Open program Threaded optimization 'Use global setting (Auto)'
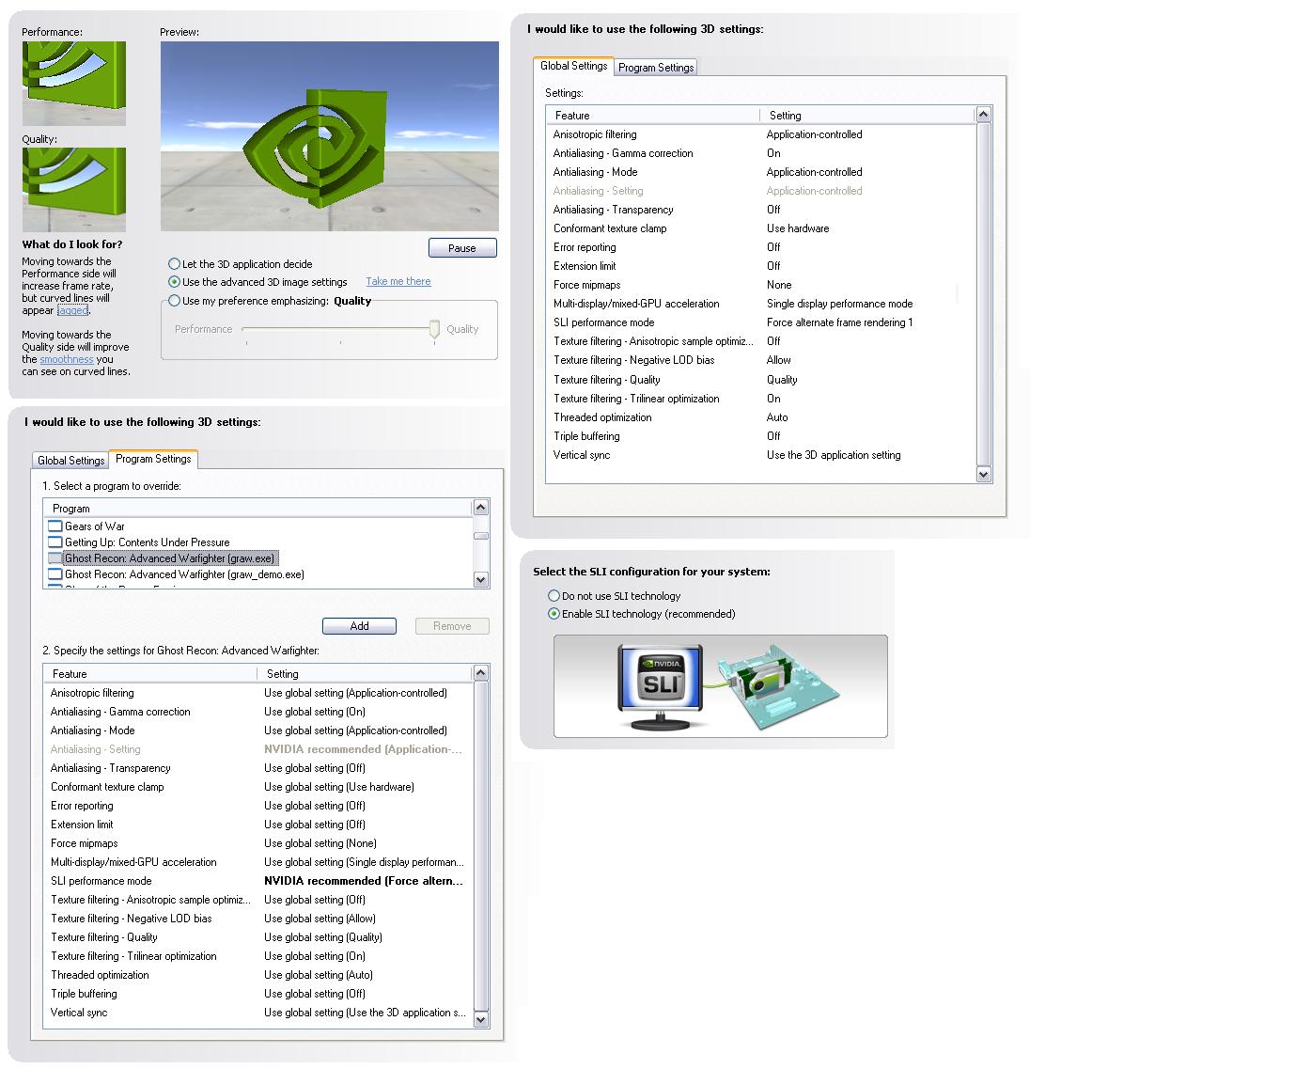 coord(319,975)
